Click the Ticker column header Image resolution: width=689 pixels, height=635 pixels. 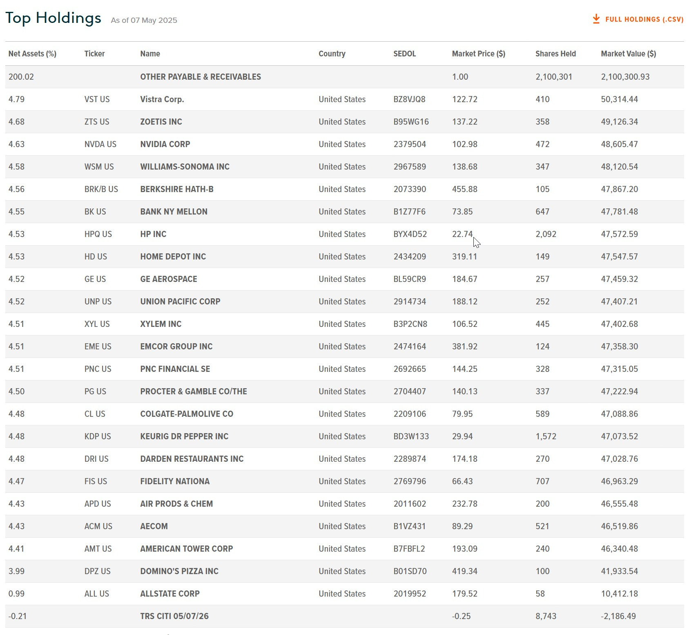94,54
